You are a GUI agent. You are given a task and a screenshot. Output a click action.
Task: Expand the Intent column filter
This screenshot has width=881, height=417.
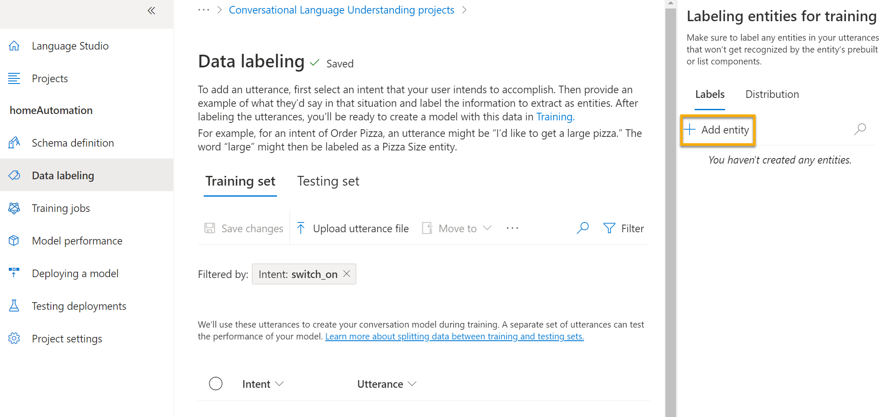280,384
